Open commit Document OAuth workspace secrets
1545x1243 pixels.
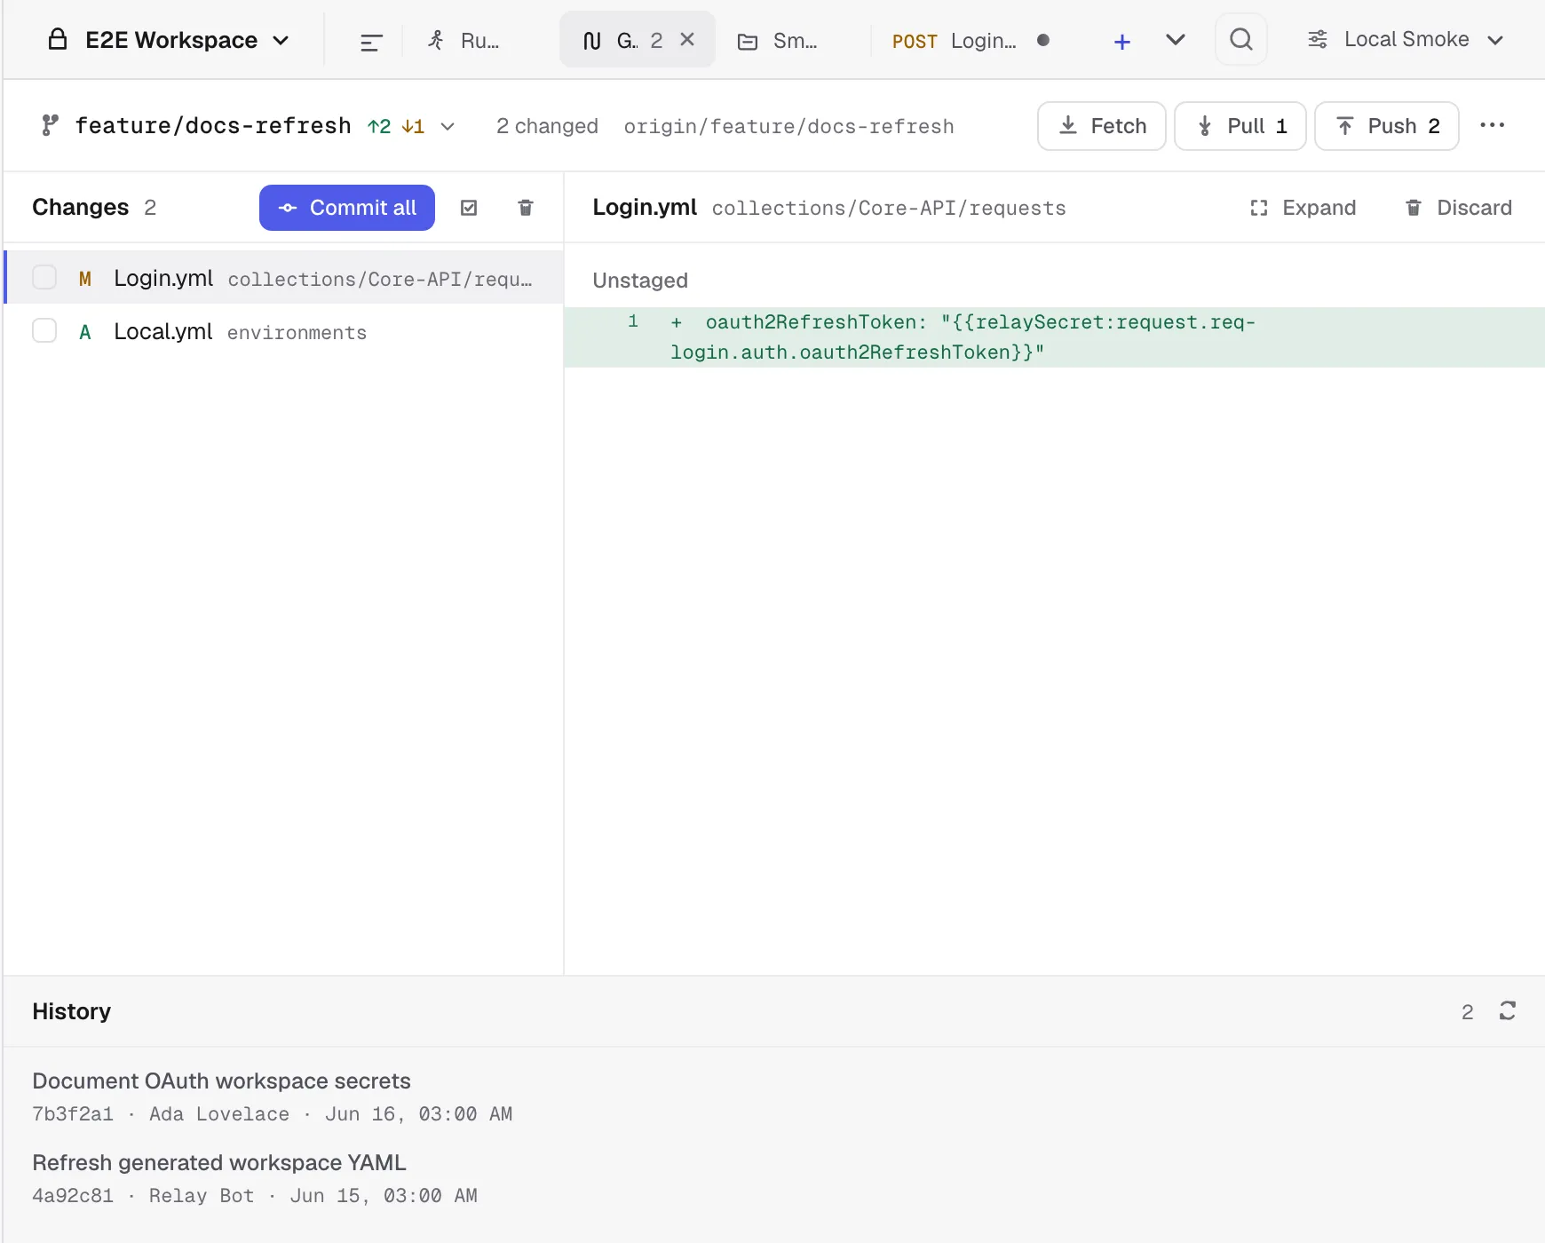coord(222,1081)
